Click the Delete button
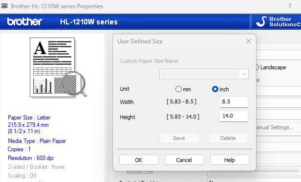This screenshot has height=182, width=301. click(x=228, y=138)
